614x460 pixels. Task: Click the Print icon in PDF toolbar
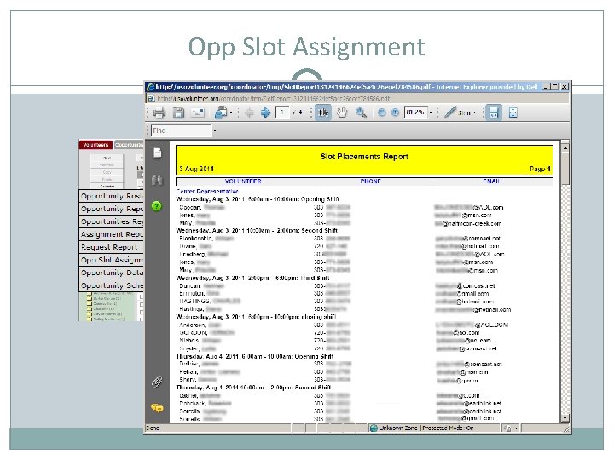click(159, 113)
